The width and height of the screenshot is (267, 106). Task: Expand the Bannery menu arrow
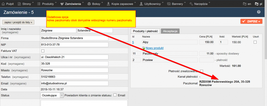pos(185,2)
